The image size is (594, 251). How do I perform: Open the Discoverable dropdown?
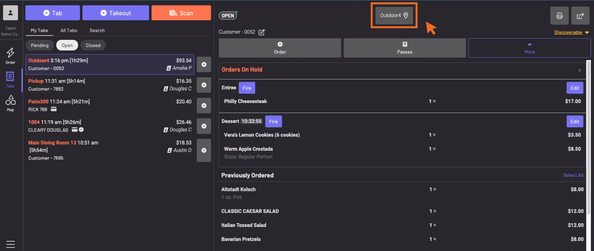click(x=571, y=33)
